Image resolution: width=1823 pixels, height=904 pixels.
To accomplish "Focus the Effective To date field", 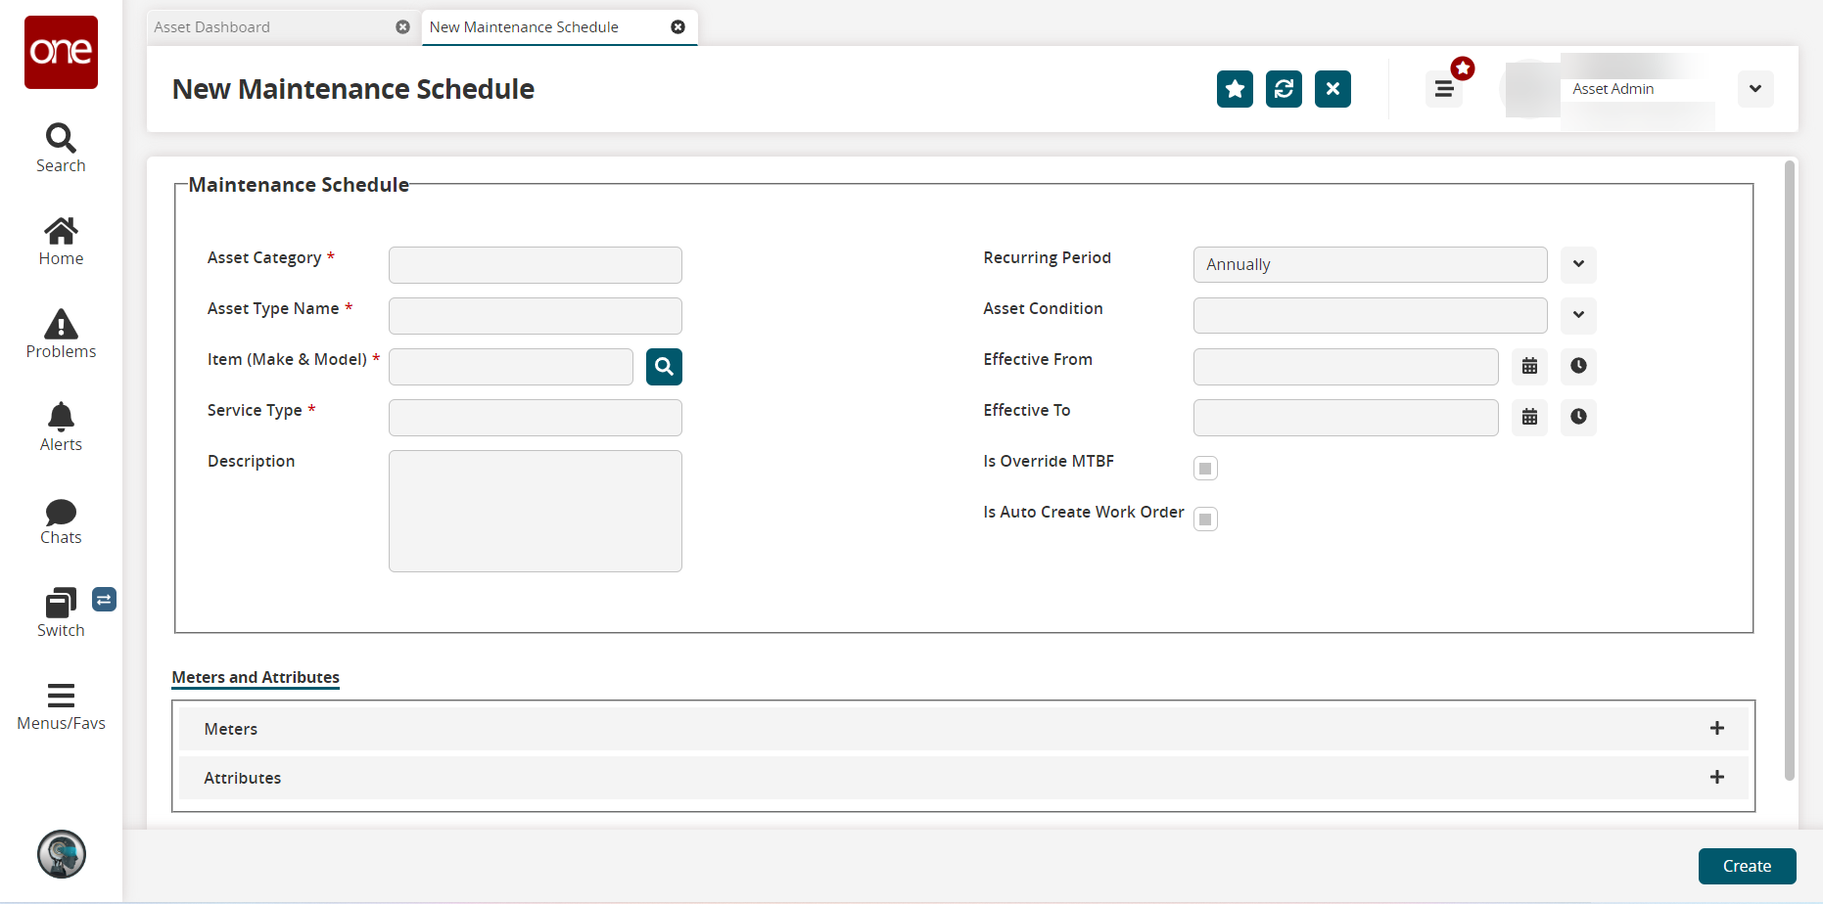I will coord(1345,417).
